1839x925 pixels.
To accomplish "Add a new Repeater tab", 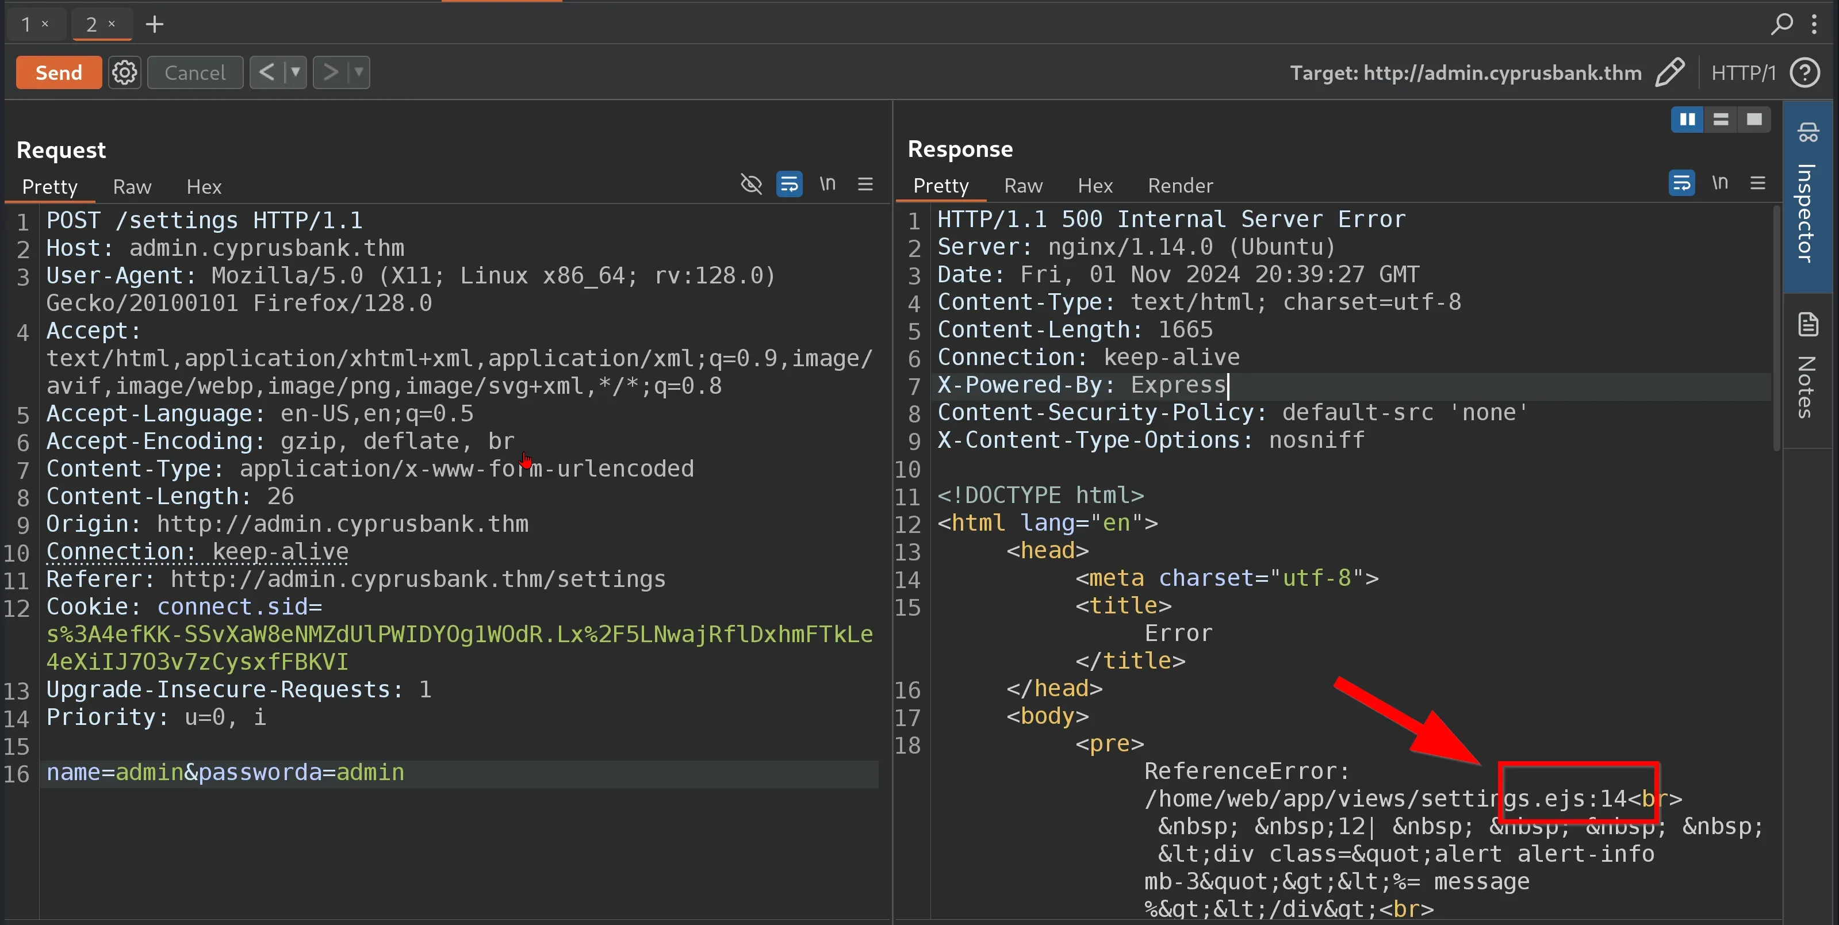I will [x=154, y=24].
